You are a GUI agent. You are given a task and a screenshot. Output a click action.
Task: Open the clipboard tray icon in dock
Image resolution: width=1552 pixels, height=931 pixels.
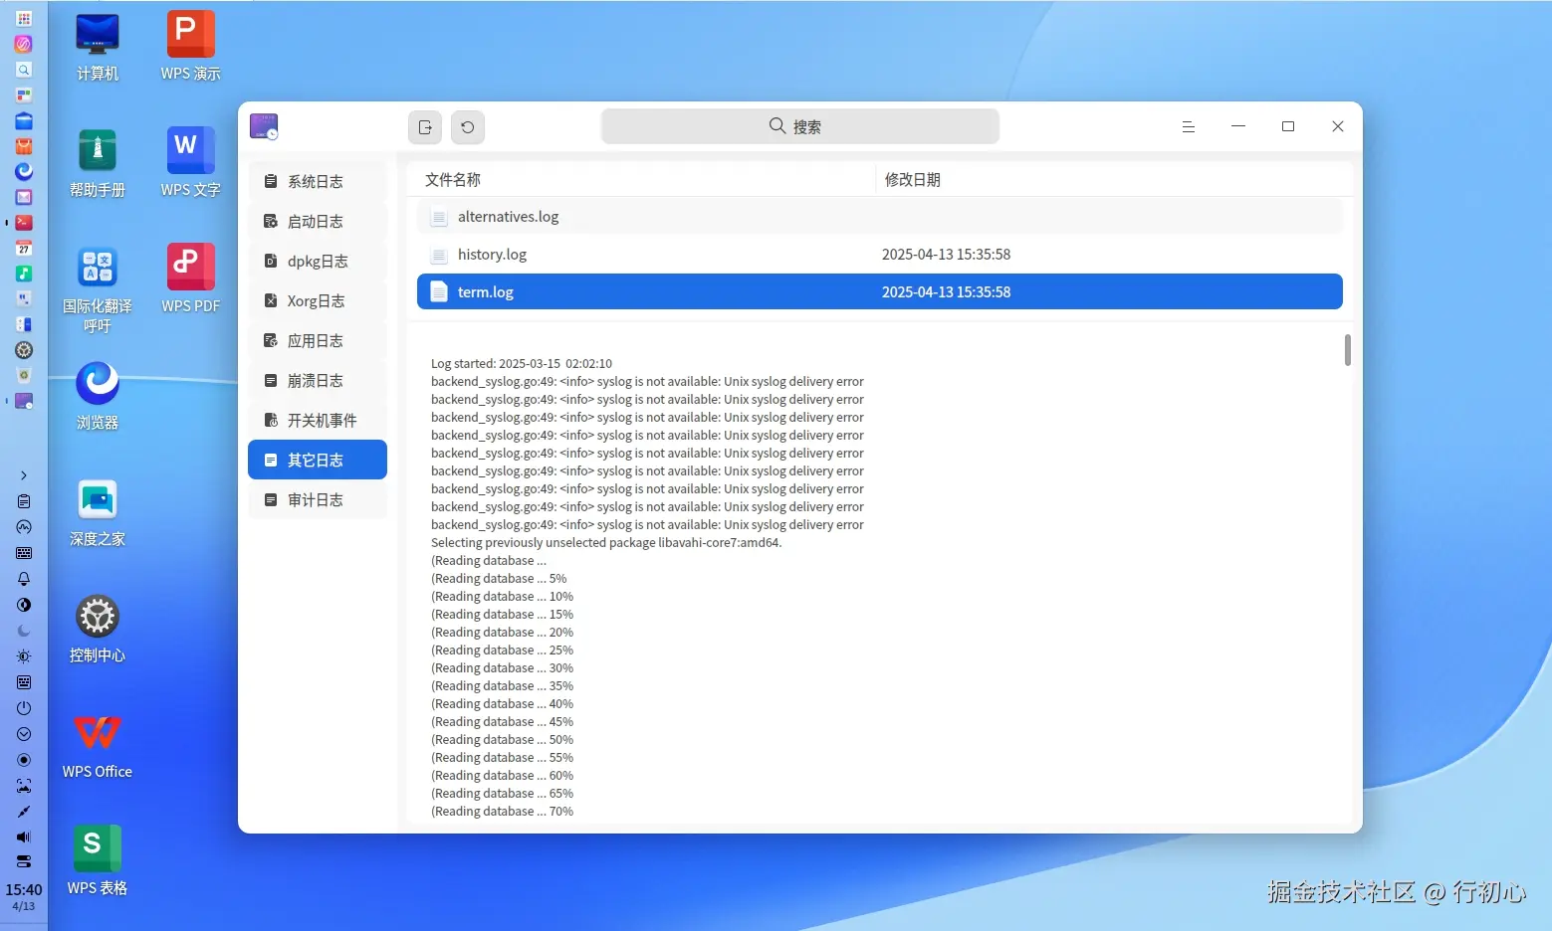pyautogui.click(x=24, y=501)
